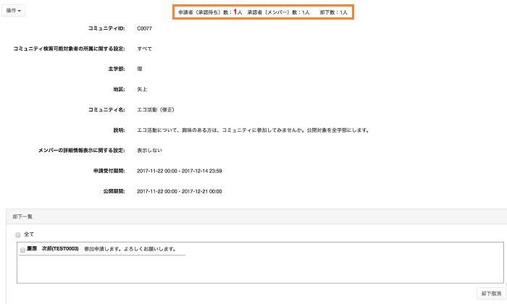Click the community ID value C0077

[x=144, y=28]
